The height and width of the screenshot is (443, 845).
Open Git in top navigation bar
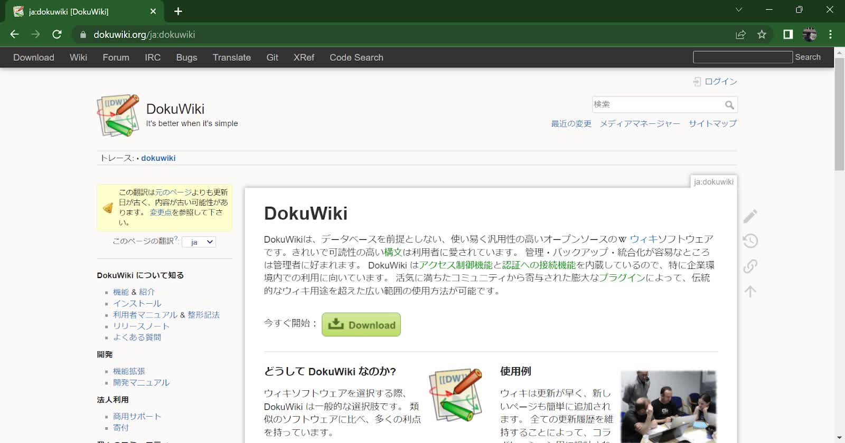[272, 57]
